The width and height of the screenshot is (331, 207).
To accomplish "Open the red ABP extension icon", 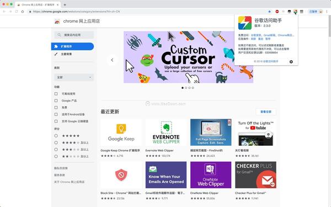I will [277, 12].
